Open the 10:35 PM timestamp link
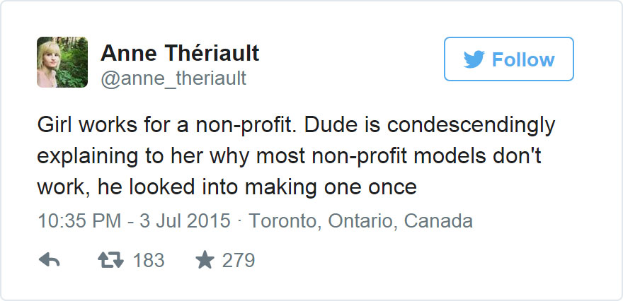 71,221
